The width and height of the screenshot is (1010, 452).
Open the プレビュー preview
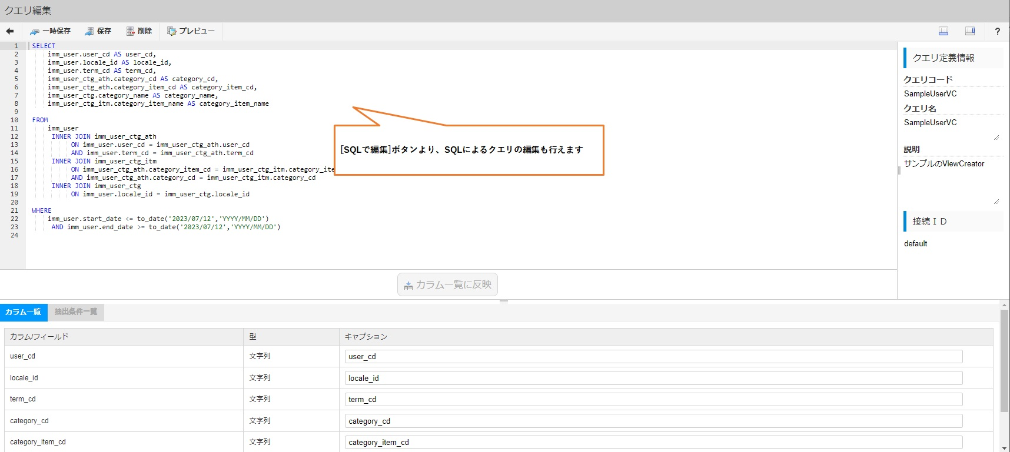point(191,31)
